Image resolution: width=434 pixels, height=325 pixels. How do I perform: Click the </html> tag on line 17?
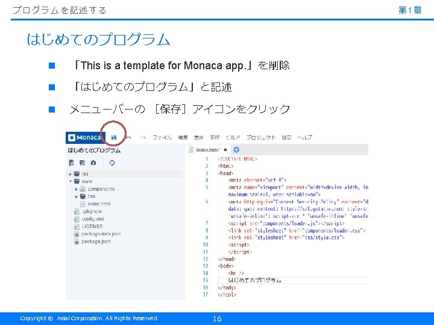[x=227, y=295]
